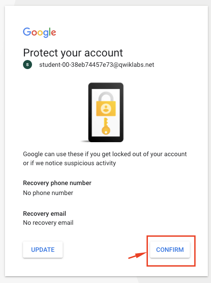Open the green S account avatar
Viewport: 211px width, 283px height.
pos(28,65)
